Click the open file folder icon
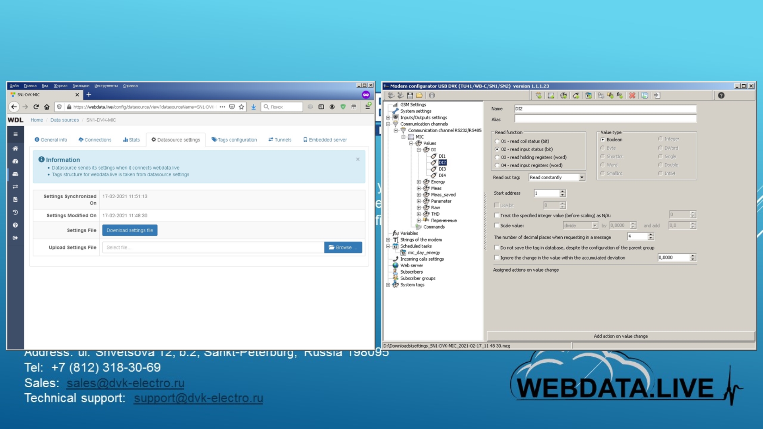 (419, 95)
